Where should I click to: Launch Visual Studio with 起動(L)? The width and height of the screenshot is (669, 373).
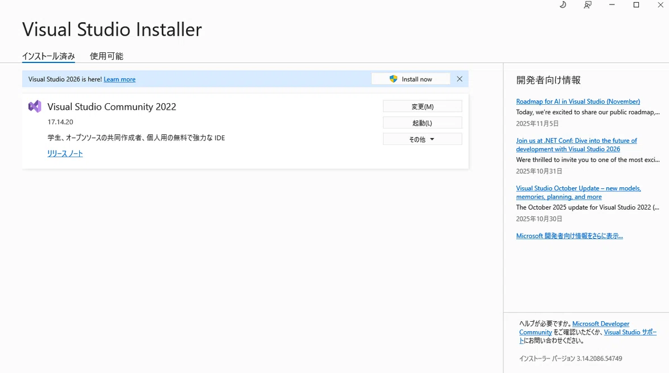[x=422, y=123]
